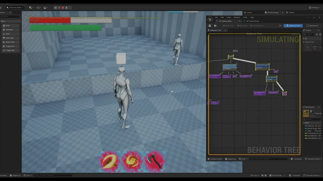
Task: Click the quickly add actor cube icon
Action: click(31, 8)
